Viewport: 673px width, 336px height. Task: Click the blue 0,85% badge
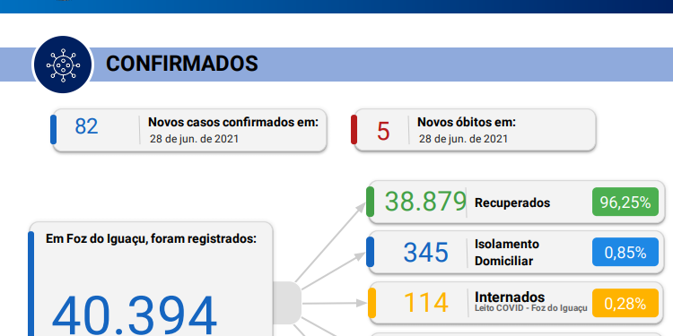[625, 252]
